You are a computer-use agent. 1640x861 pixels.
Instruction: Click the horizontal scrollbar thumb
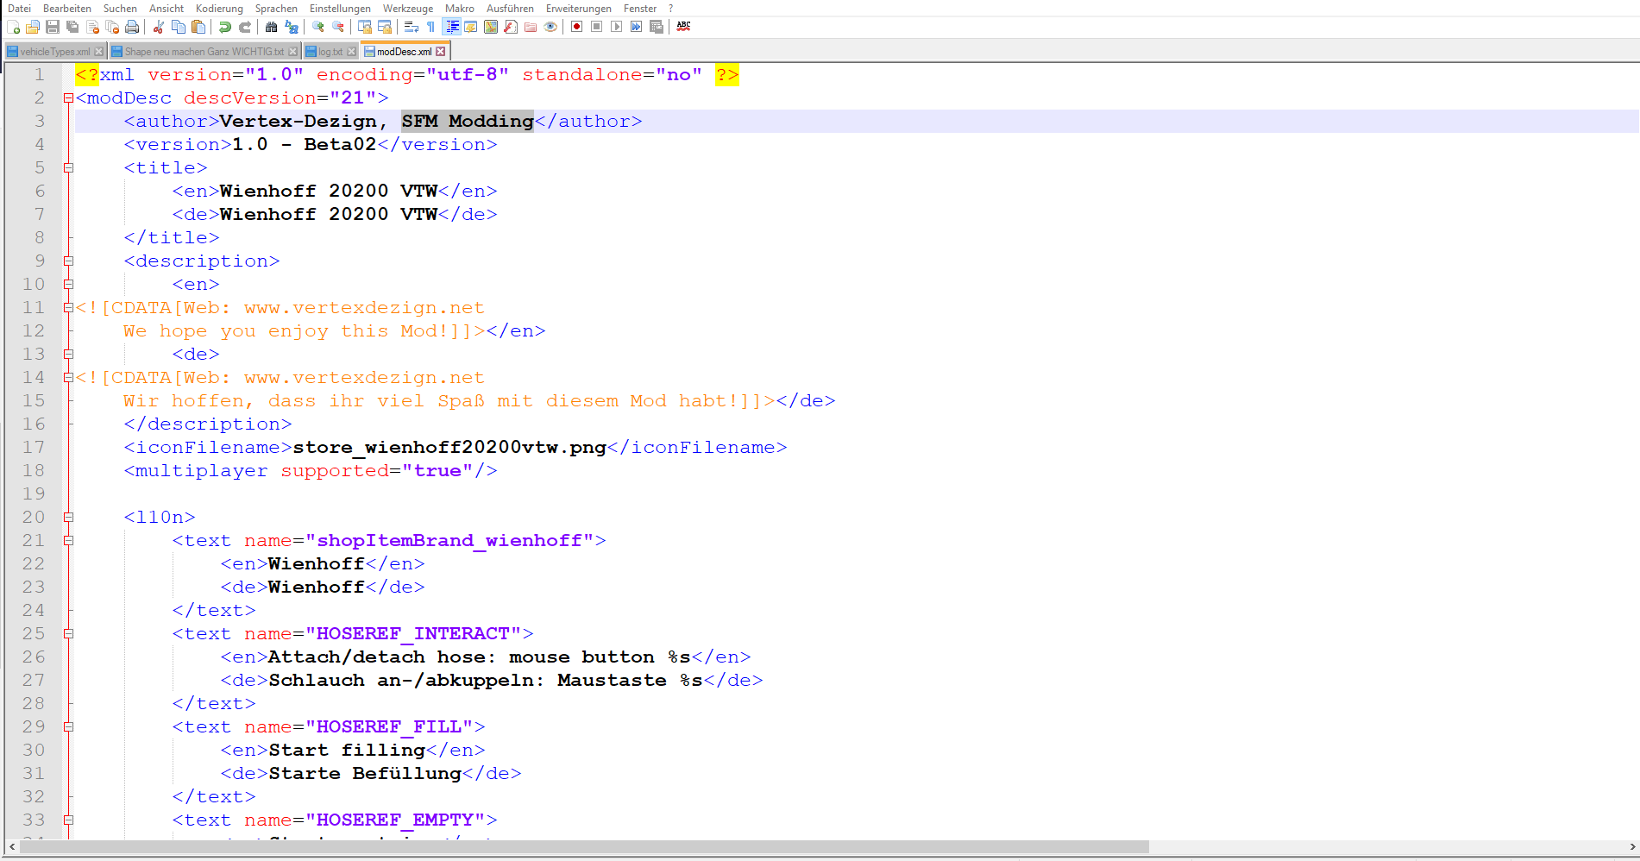tap(584, 847)
